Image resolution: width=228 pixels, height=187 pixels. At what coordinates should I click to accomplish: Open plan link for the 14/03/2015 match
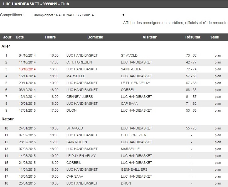click(218, 156)
